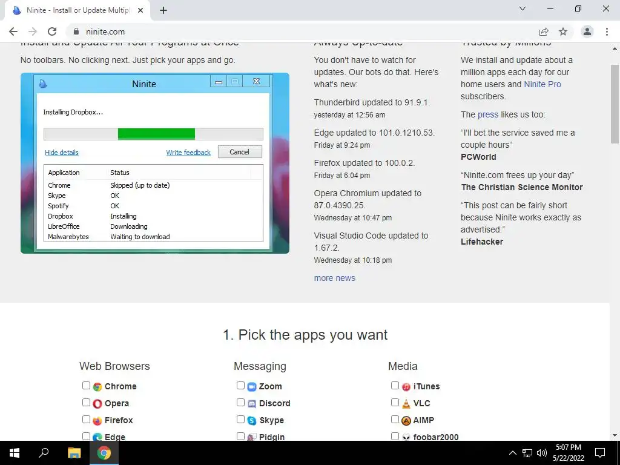Screen dimensions: 620x465
Task: Click scrollbar up arrow
Action: coord(615,48)
